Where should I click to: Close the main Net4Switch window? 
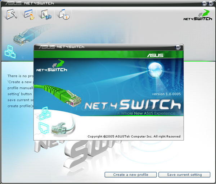(x=211, y=4)
